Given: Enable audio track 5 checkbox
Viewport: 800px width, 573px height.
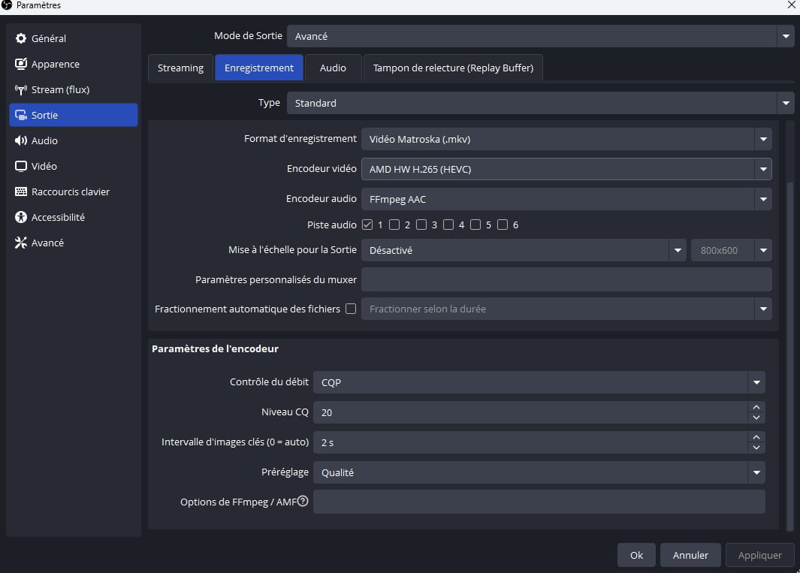Looking at the screenshot, I should click(475, 225).
